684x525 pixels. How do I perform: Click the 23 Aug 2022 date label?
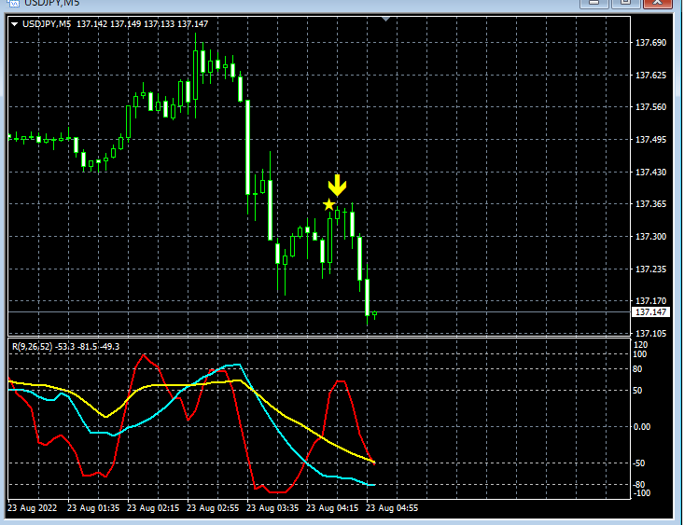pyautogui.click(x=33, y=508)
